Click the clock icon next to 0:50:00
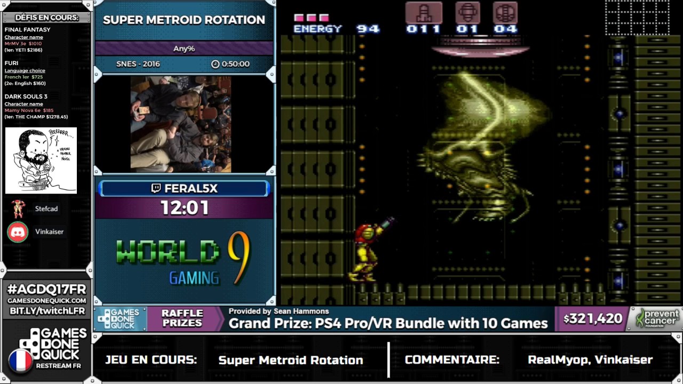This screenshot has height=384, width=683. click(215, 64)
